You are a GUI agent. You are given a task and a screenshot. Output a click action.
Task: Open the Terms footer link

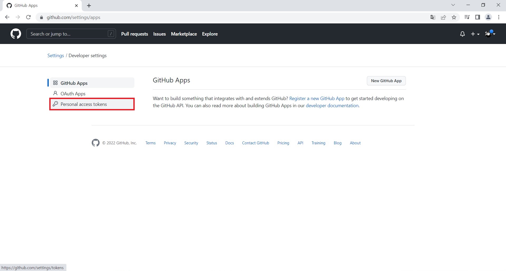(150, 143)
